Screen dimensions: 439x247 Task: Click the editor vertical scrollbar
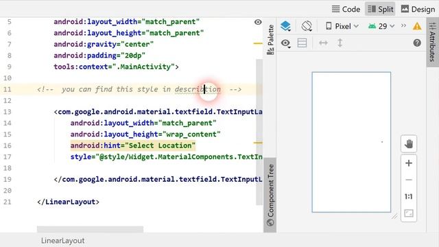259,132
